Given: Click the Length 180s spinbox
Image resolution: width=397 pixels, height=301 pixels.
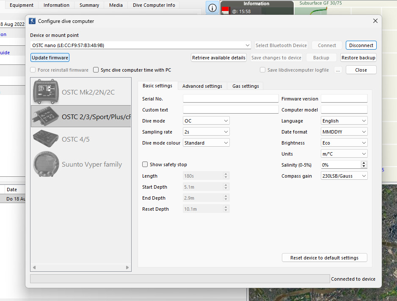Looking at the screenshot, I should [206, 176].
